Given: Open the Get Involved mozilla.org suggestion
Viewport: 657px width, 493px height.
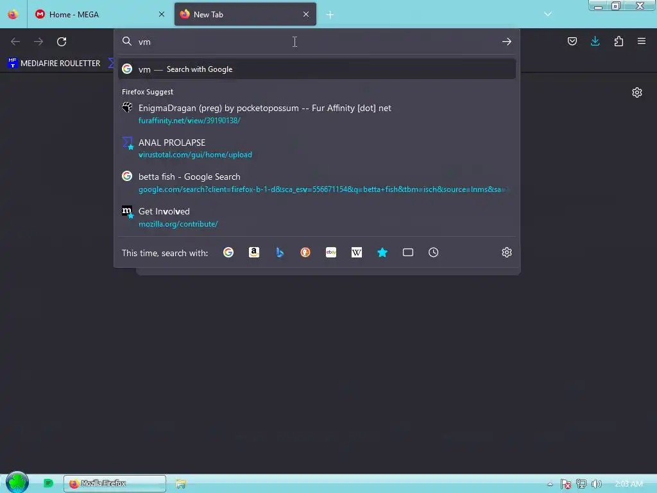Looking at the screenshot, I should [317, 217].
